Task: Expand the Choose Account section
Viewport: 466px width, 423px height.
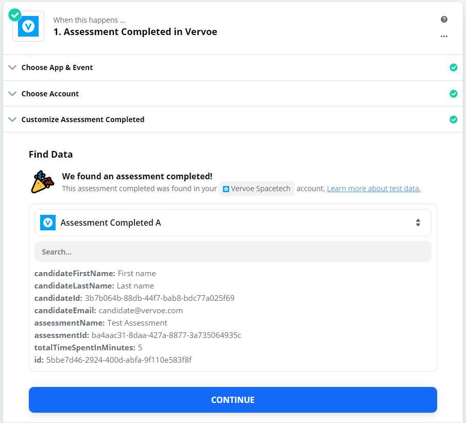Action: pyautogui.click(x=50, y=94)
